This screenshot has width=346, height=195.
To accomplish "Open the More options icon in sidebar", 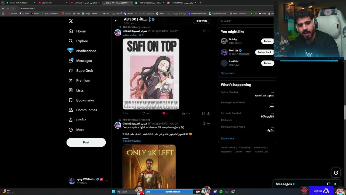I will (x=71, y=130).
